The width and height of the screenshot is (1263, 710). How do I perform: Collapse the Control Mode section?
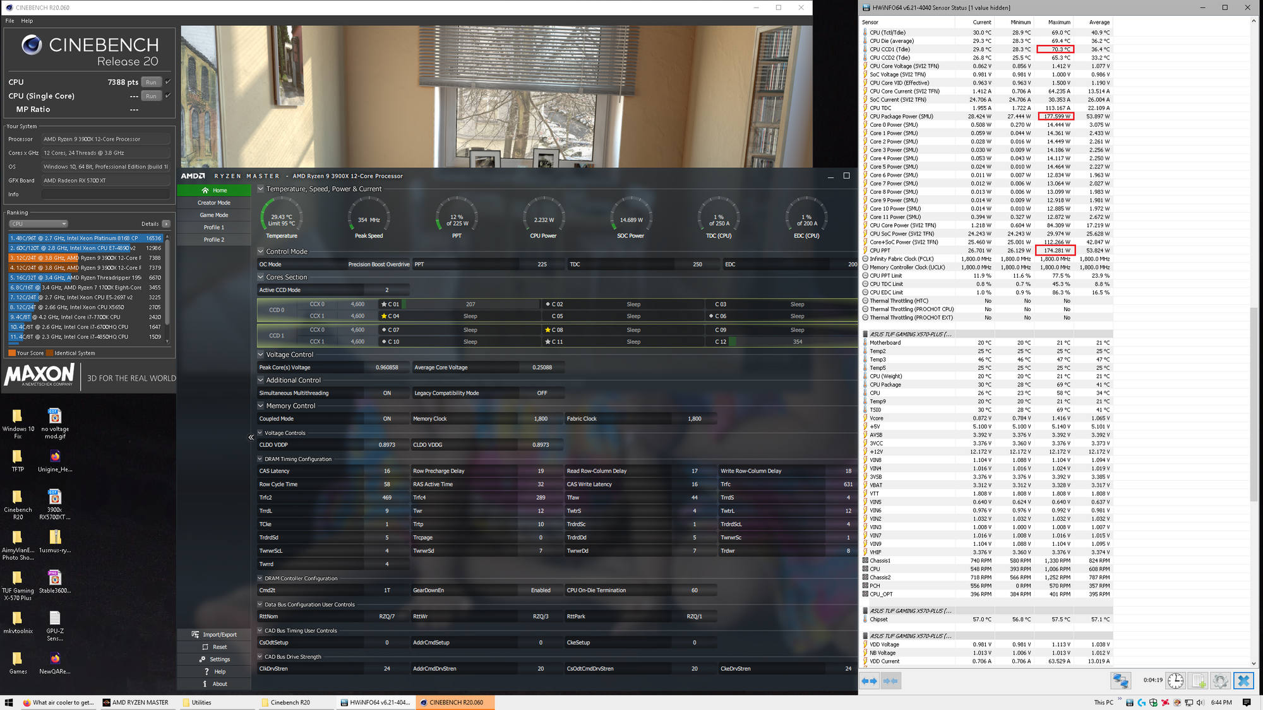(261, 251)
